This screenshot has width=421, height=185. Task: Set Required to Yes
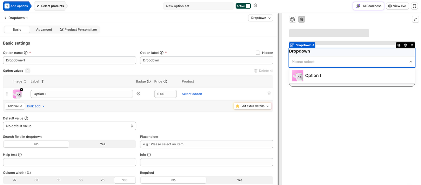(240, 180)
